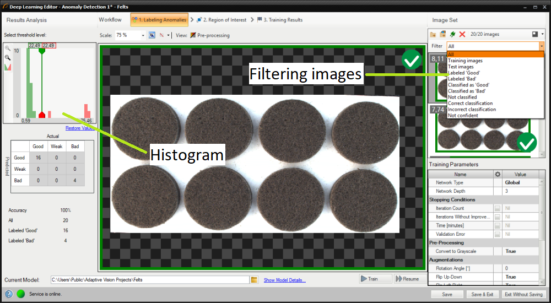Image resolution: width=551 pixels, height=303 pixels.
Task: Click the red-green histogram mode icon
Action: [8, 67]
